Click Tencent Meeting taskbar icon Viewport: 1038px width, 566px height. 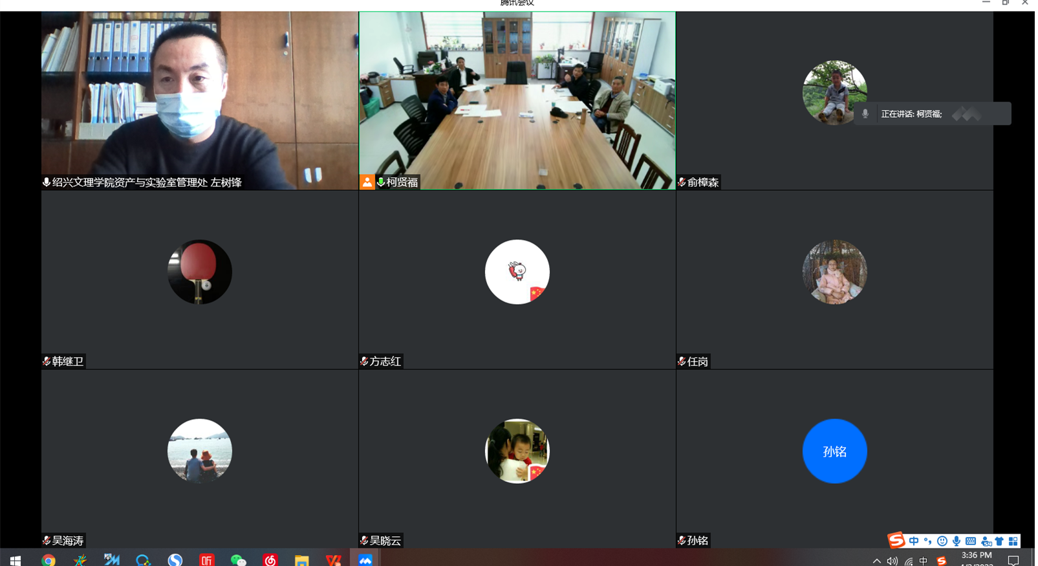(x=365, y=560)
